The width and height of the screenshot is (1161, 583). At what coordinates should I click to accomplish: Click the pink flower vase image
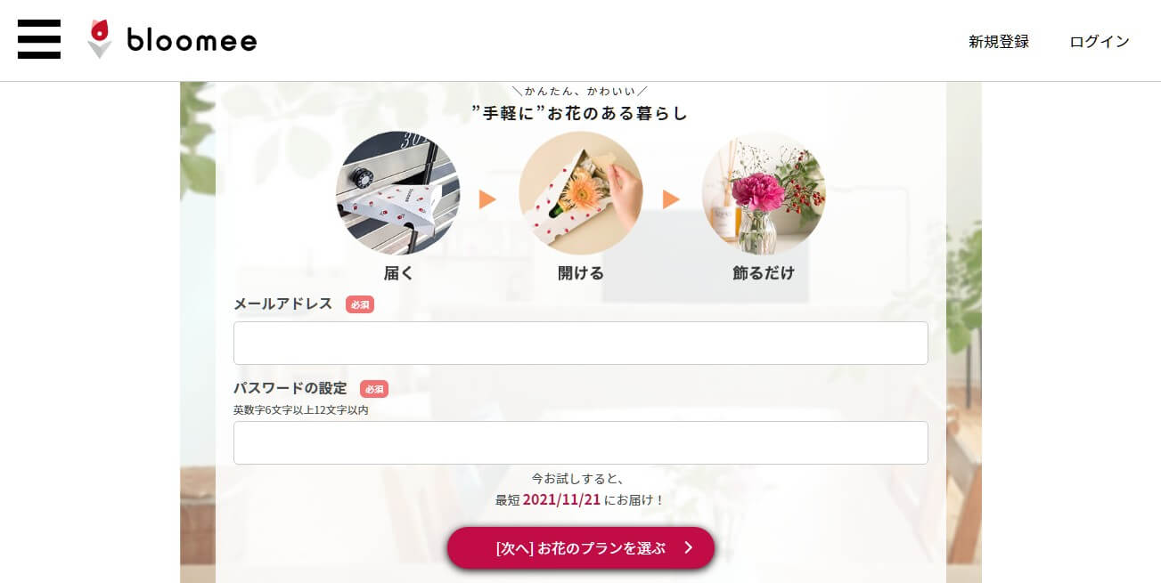tap(764, 193)
